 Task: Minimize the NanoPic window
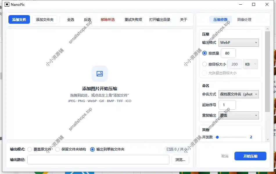[241, 4]
